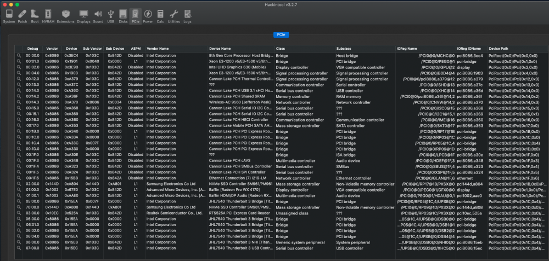Select the Cannon Lake PCH cAVS cell
This screenshot has width=549, height=261.
click(x=229, y=160)
